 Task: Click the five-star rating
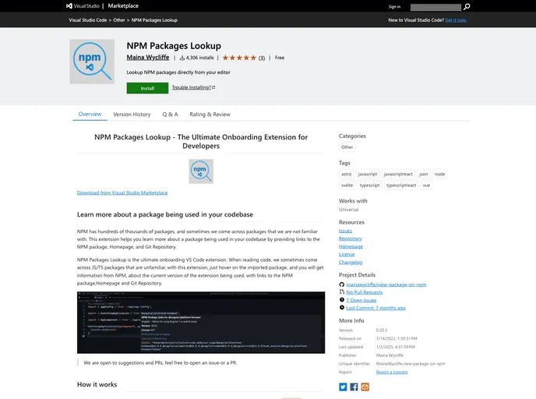coord(239,58)
